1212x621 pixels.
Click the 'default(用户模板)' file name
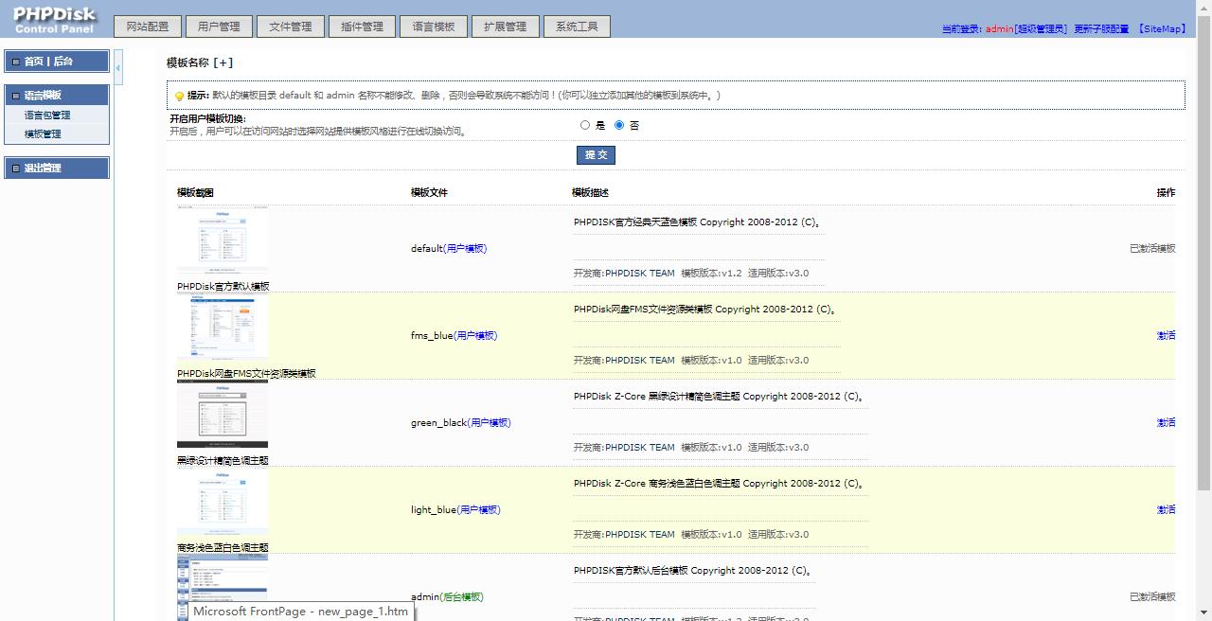(x=449, y=249)
